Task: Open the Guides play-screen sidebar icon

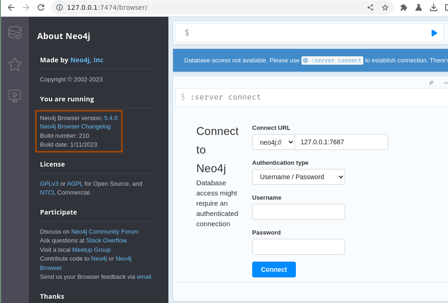Action: (15, 95)
